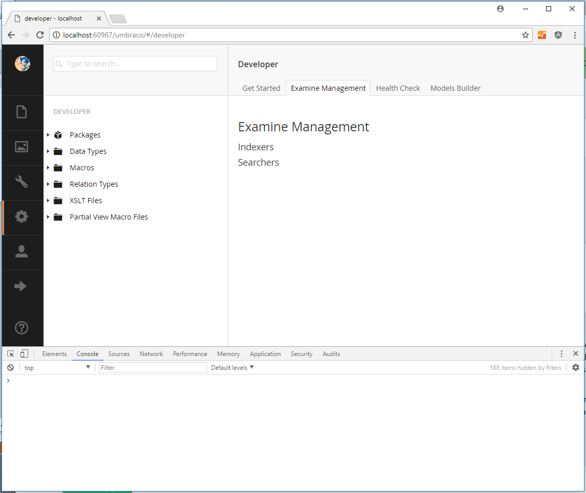The width and height of the screenshot is (586, 493).
Task: Click the Macros folder icon
Action: pos(58,168)
